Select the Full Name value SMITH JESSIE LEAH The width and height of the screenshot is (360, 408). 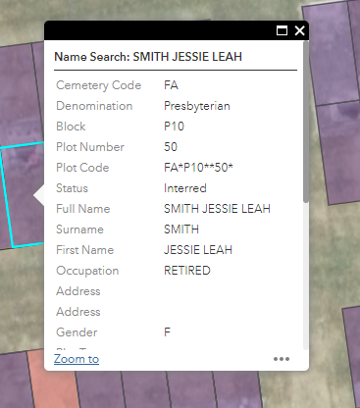pos(217,209)
